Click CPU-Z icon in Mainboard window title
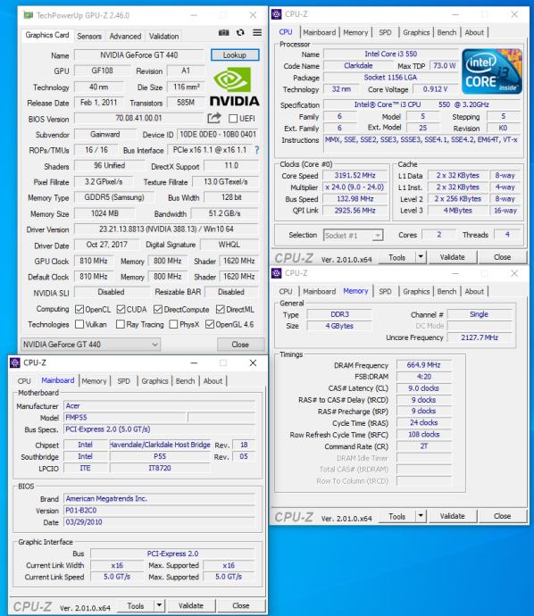The image size is (534, 616). tap(15, 362)
